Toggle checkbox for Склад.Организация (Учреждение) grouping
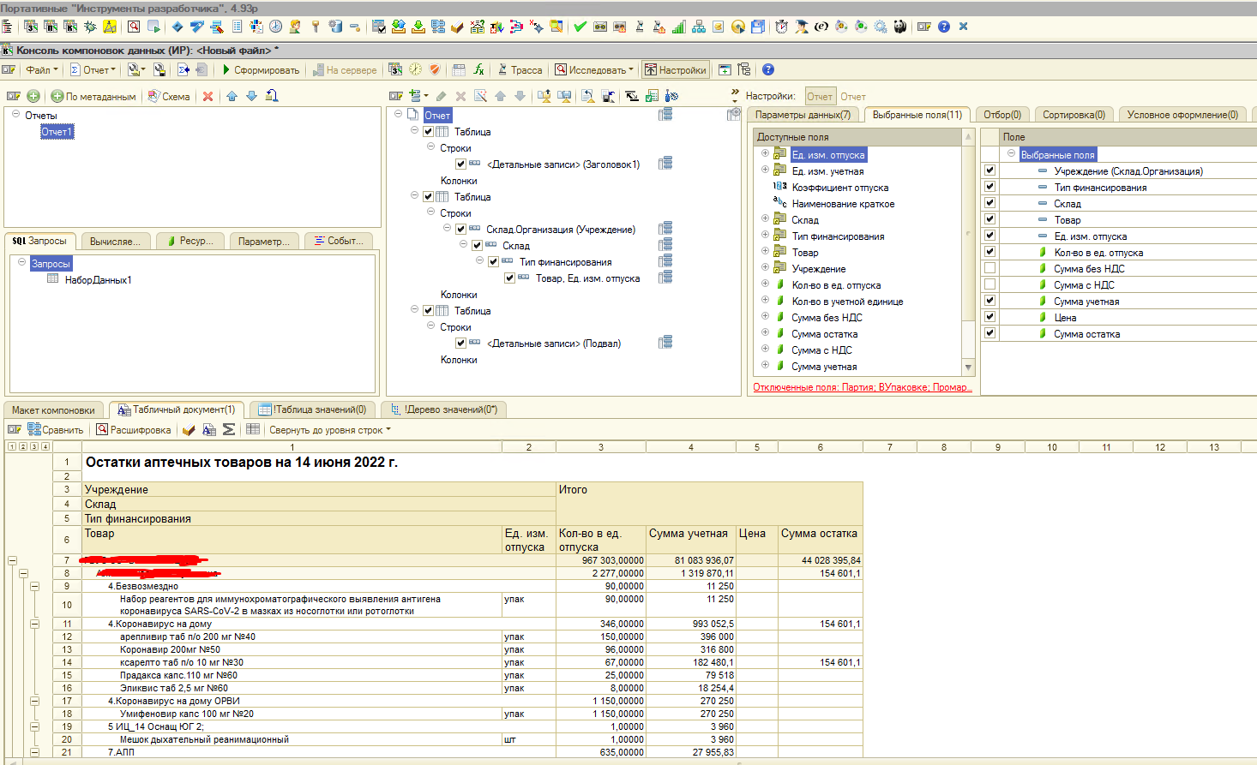This screenshot has width=1257, height=765. point(460,229)
